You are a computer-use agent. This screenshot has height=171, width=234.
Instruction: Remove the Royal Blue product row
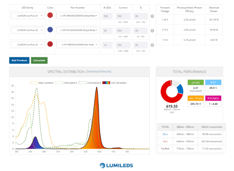(152, 31)
